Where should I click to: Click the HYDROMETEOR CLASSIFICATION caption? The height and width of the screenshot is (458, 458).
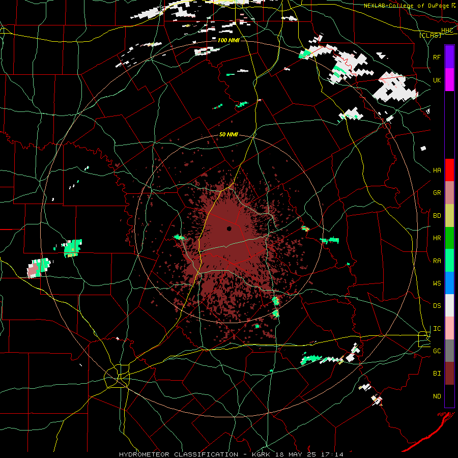coord(179,454)
